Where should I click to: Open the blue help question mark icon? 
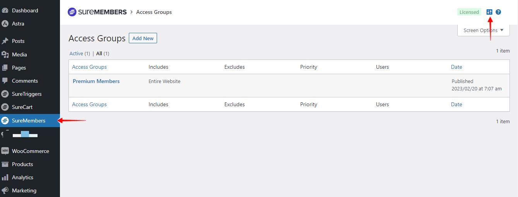(498, 12)
